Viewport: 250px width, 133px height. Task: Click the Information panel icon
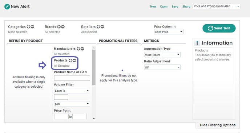(197, 43)
